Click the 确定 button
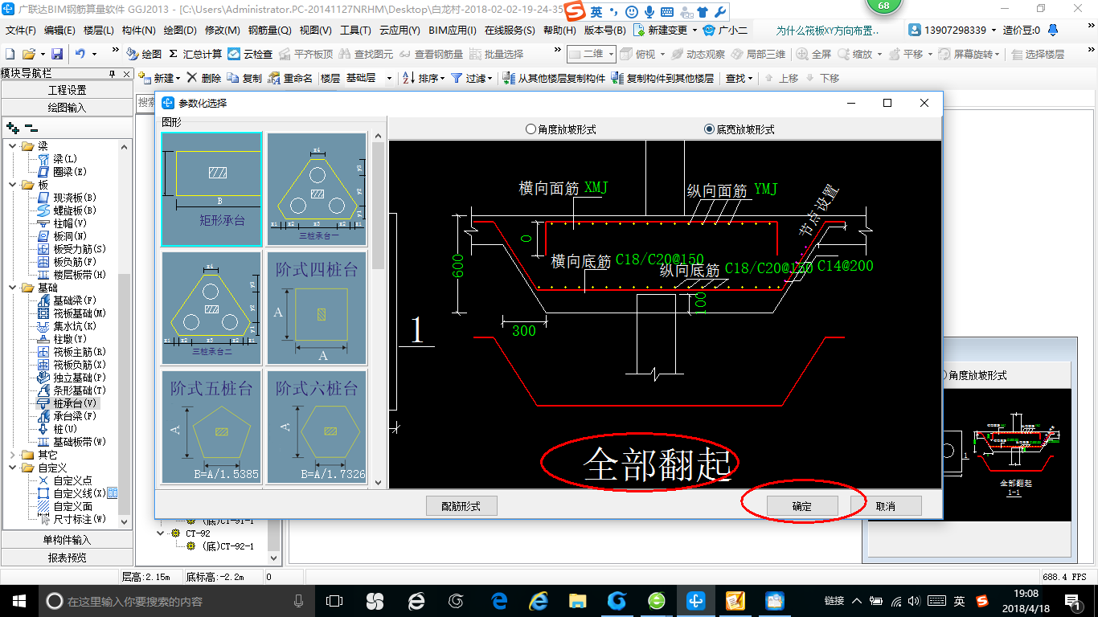 pyautogui.click(x=801, y=506)
